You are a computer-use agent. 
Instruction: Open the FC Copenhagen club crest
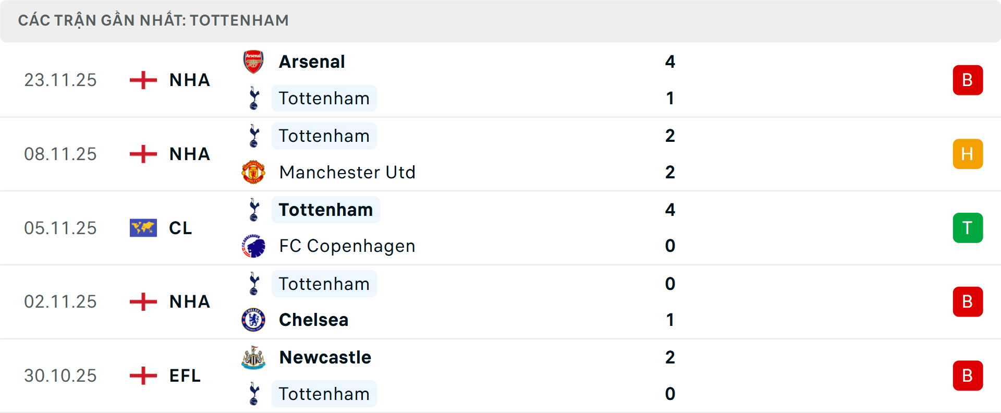click(x=254, y=246)
